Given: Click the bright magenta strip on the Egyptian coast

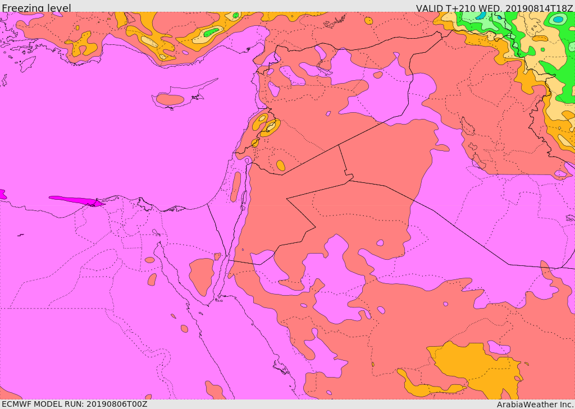Looking at the screenshot, I should pos(76,201).
